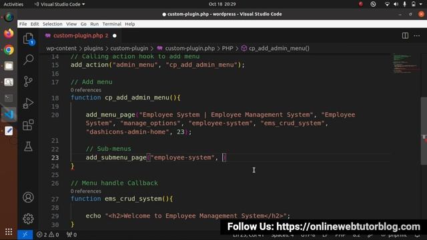The height and width of the screenshot is (240, 427).
Task: Click the Split Editor Right icon
Action: click(x=405, y=35)
